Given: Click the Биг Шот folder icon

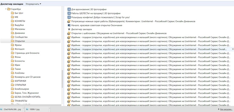Looking at the screenshot, I should [12, 13].
